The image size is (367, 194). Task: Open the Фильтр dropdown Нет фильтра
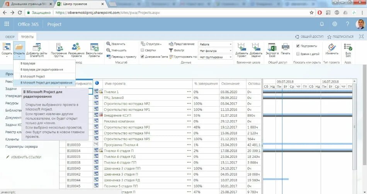pos(215,50)
